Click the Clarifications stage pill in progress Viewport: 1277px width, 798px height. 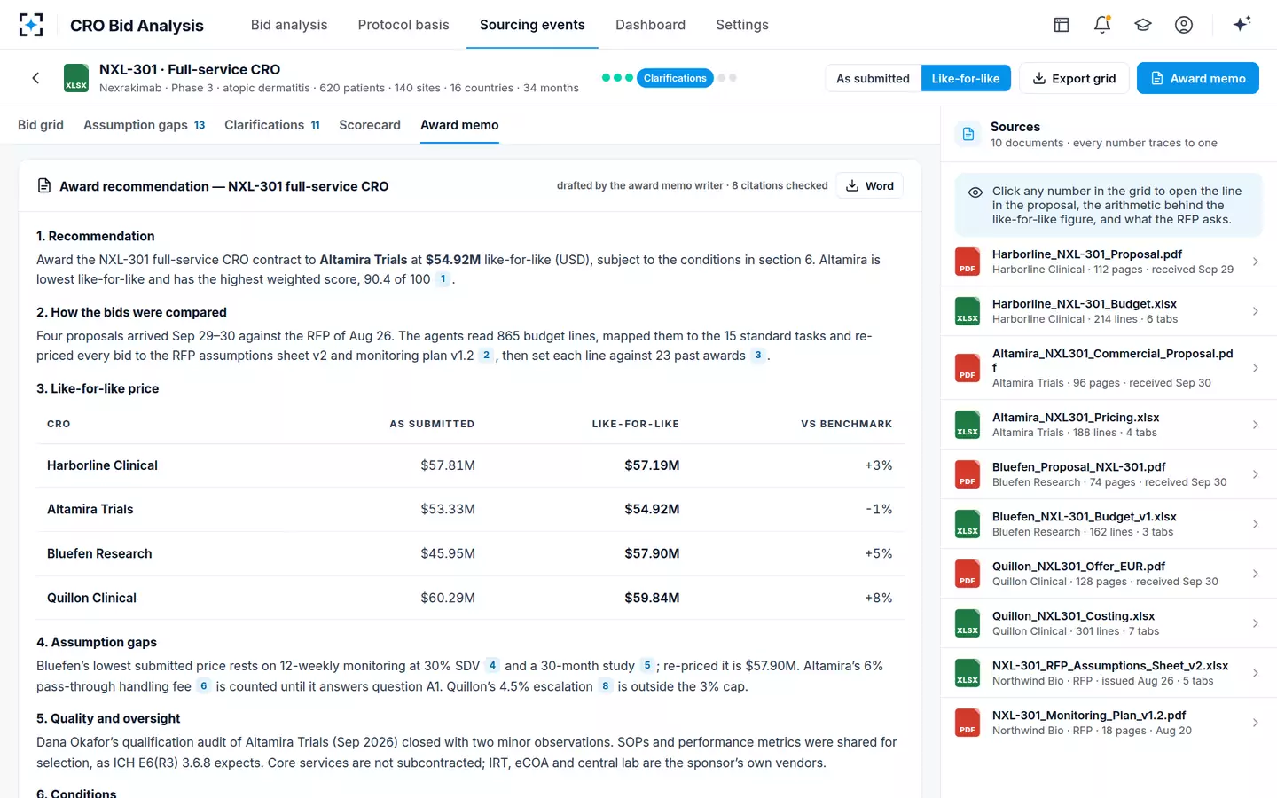coord(675,78)
